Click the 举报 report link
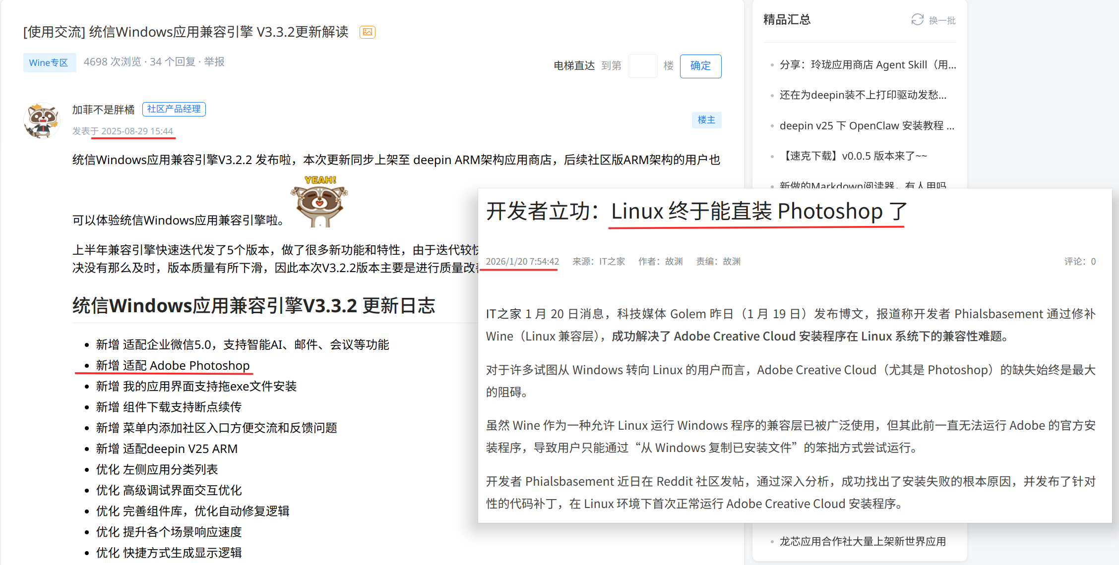The height and width of the screenshot is (565, 1119). [x=214, y=62]
